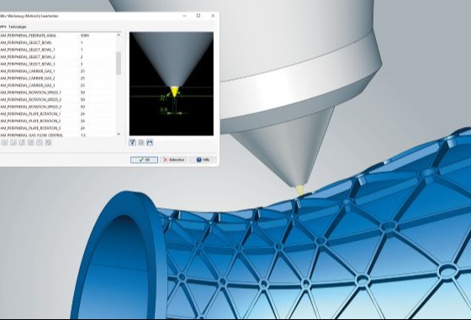Screen dimensions: 471x320
Task: Click the parameter list scroll-up arrow
Action: point(119,35)
